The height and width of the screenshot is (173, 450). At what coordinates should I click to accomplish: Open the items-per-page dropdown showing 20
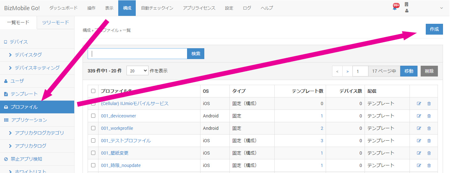pos(137,71)
